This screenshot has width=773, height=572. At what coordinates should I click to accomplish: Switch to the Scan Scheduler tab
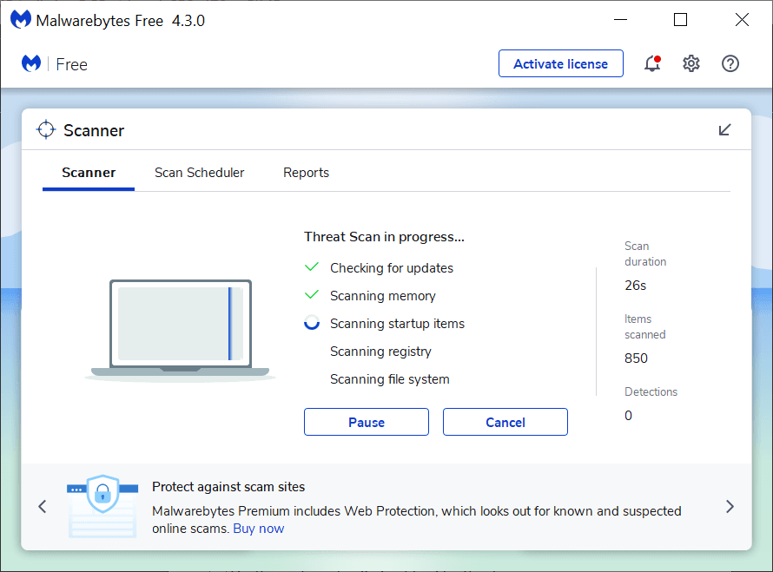click(x=200, y=173)
